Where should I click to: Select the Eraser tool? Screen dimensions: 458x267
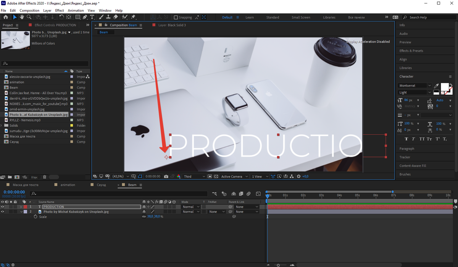click(x=116, y=17)
